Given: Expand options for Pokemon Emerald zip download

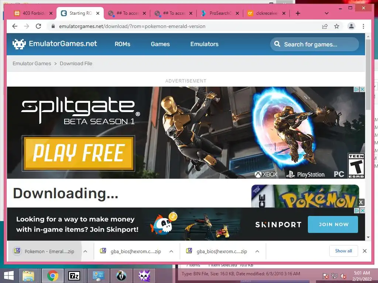Looking at the screenshot, I should (x=85, y=251).
